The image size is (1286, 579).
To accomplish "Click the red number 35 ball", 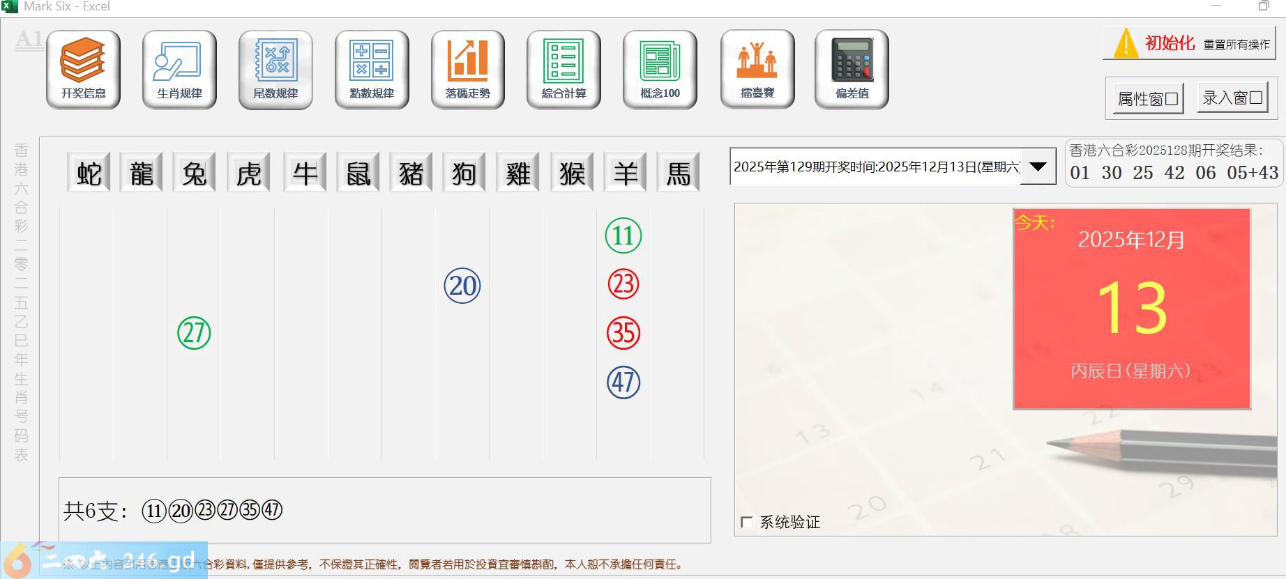I will pos(623,333).
